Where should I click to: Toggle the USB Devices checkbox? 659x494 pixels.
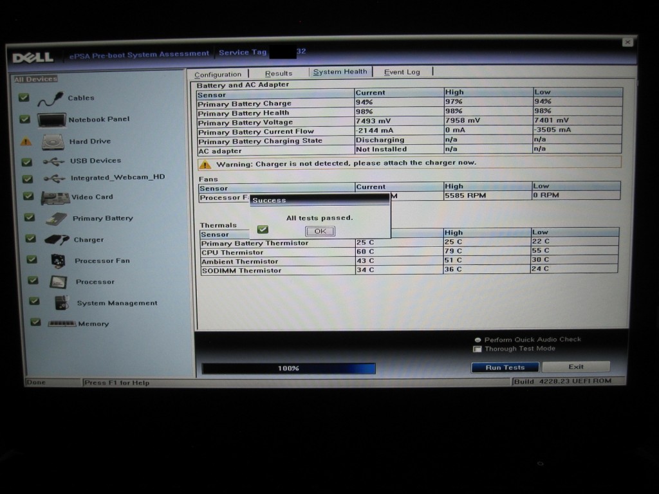click(27, 161)
